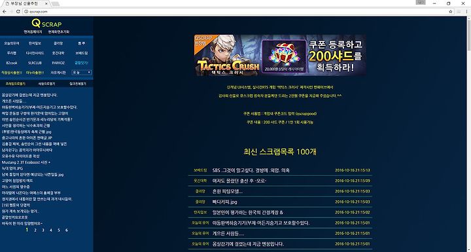Image resolution: width=471 pixels, height=252 pixels.
Task: Click 웃긴대학 tag in second list row
Action: point(200,181)
